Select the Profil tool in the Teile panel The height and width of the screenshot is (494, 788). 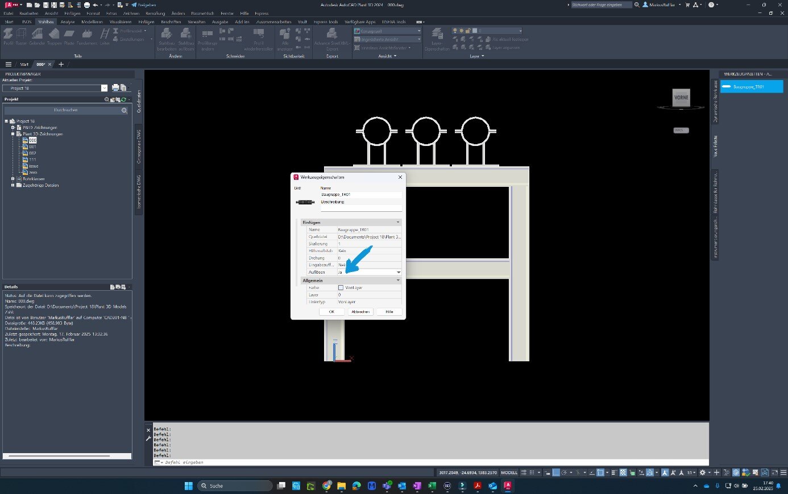(x=7, y=37)
